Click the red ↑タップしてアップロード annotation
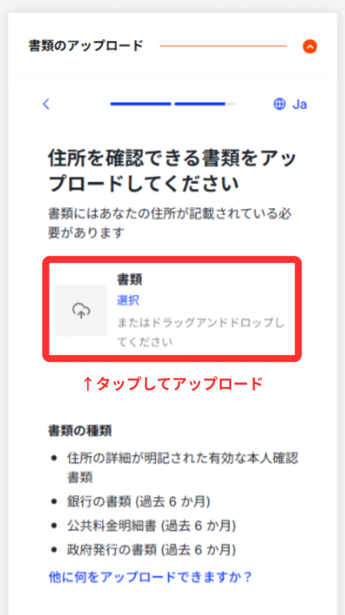The image size is (345, 615). [172, 384]
